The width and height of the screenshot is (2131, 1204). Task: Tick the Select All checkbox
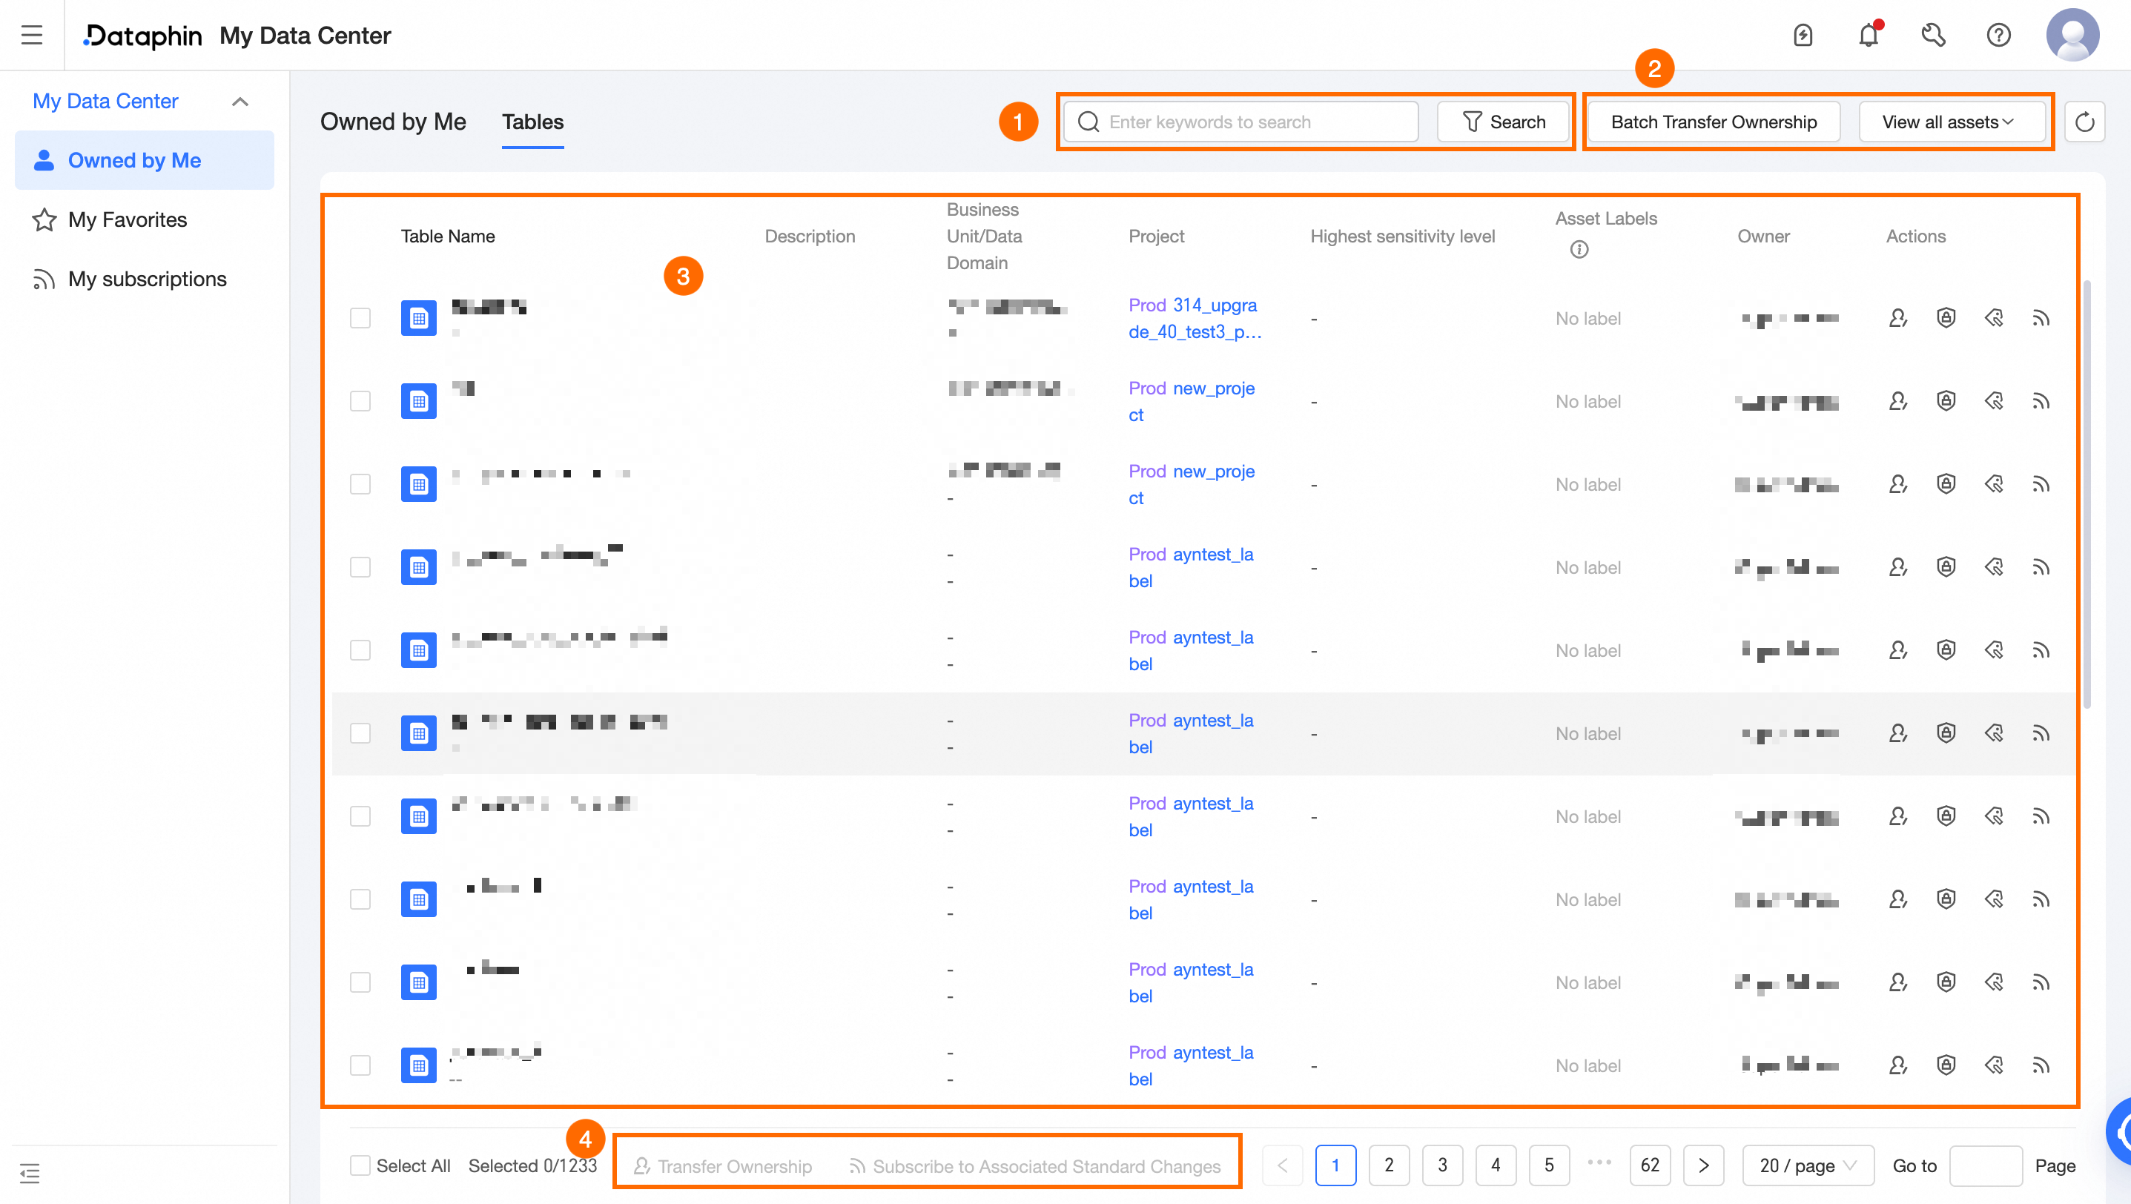(x=360, y=1166)
